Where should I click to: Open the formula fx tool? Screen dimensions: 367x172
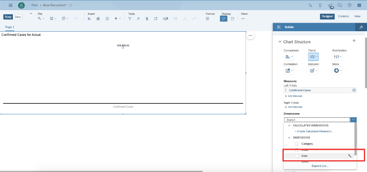138,19
